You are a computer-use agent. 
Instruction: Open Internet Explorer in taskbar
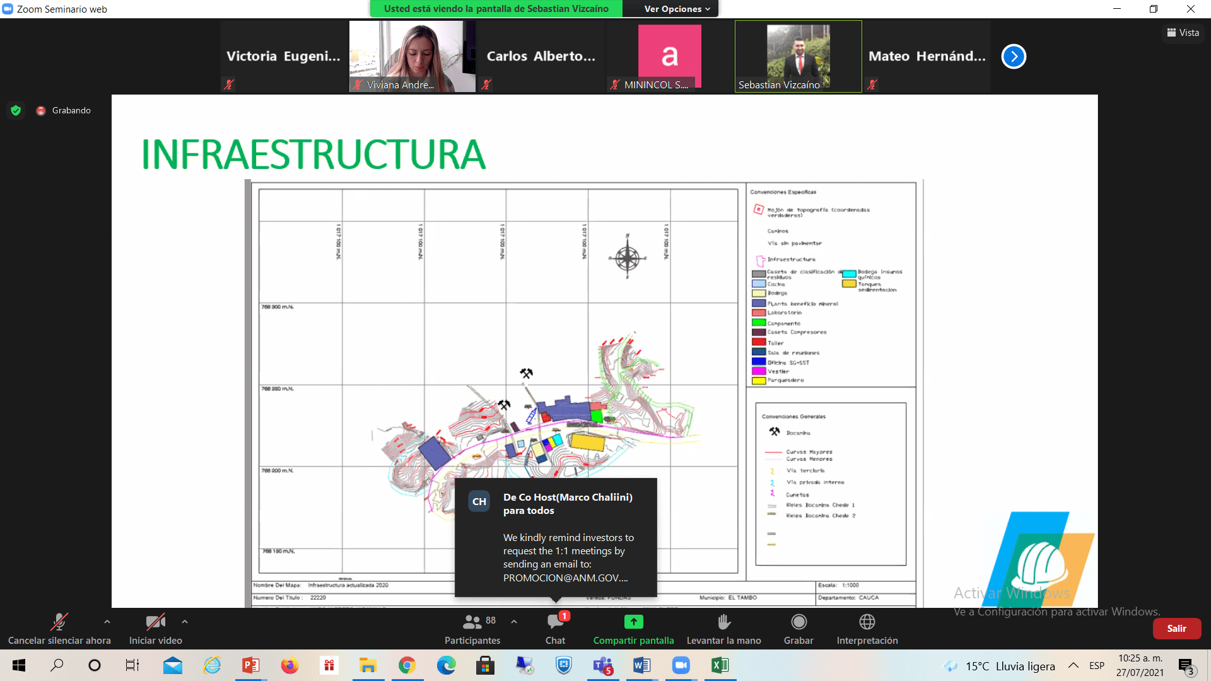(x=212, y=665)
